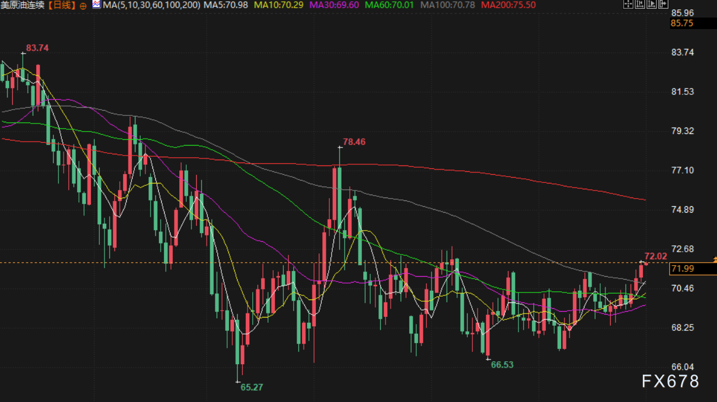Click the orange double-arrow marker on the price axis
717x402 pixels.
click(x=714, y=258)
